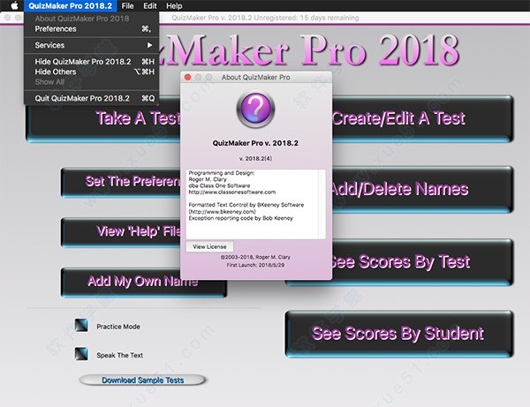
Task: Select About QuizMaker Pro 2018 menu item
Action: pyautogui.click(x=91, y=19)
